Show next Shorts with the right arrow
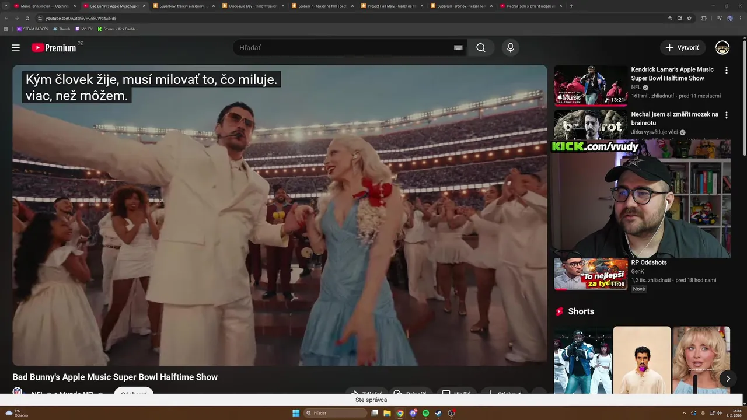This screenshot has width=747, height=420. point(728,379)
